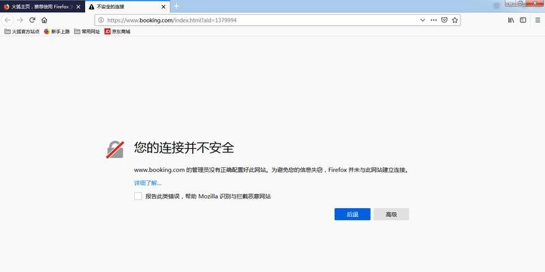The image size is (545, 272).
Task: Open a new tab with plus button
Action: 176,6
